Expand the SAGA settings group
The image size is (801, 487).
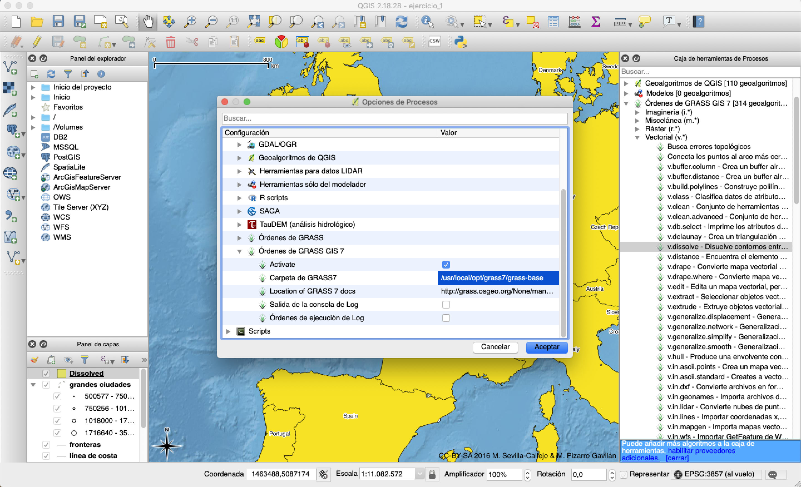tap(239, 211)
